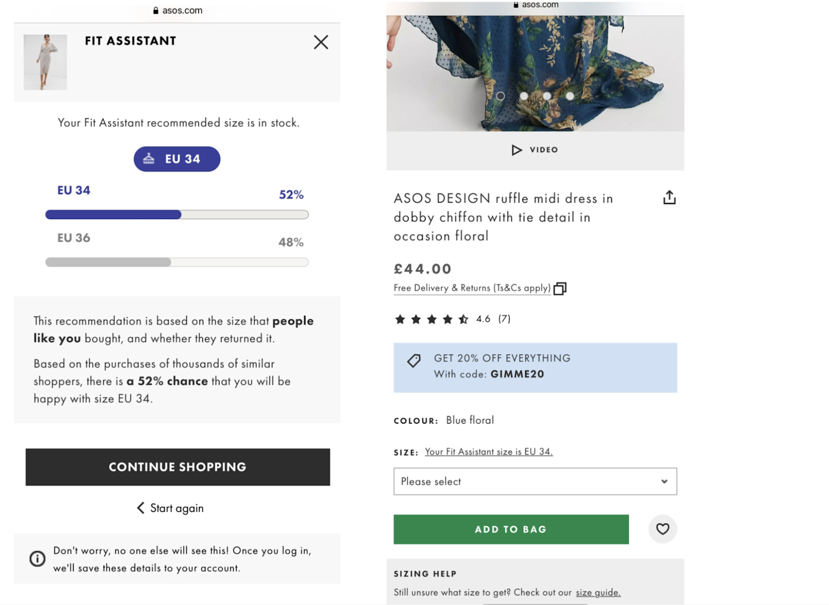Viewport: 829px width, 605px height.
Task: Select the fourth image carousel dot
Action: click(x=570, y=96)
